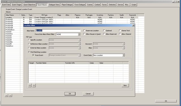Go to the Dialogue Views tab

(x=54, y=5)
